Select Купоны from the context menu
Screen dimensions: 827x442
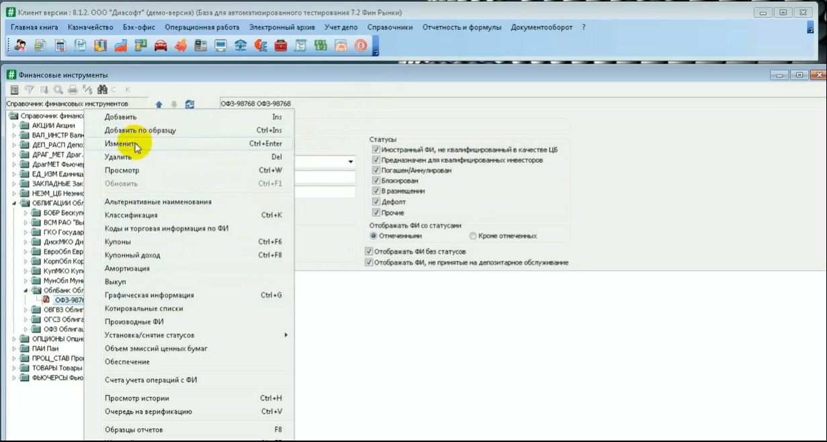193,241
